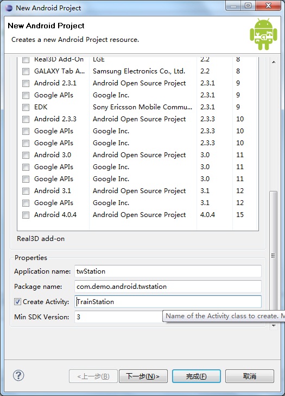Click the blue help question mark icon
285x396 pixels.
[18, 375]
